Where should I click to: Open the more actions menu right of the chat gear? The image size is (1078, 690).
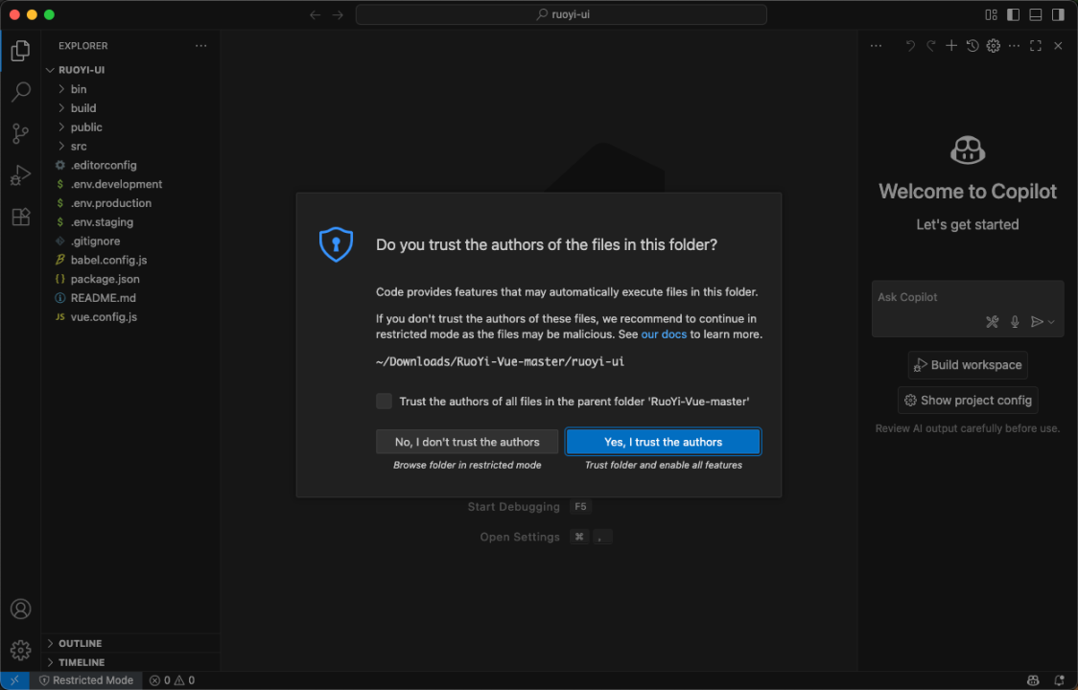point(1014,46)
